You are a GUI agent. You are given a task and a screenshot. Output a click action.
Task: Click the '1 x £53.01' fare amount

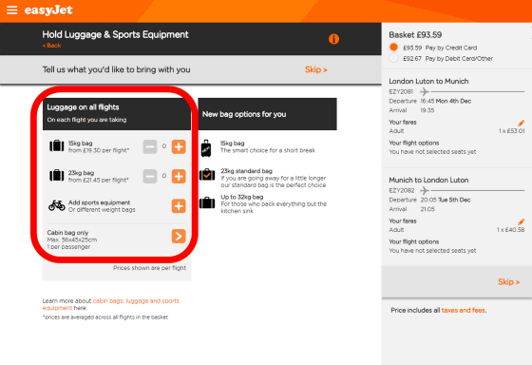click(512, 131)
